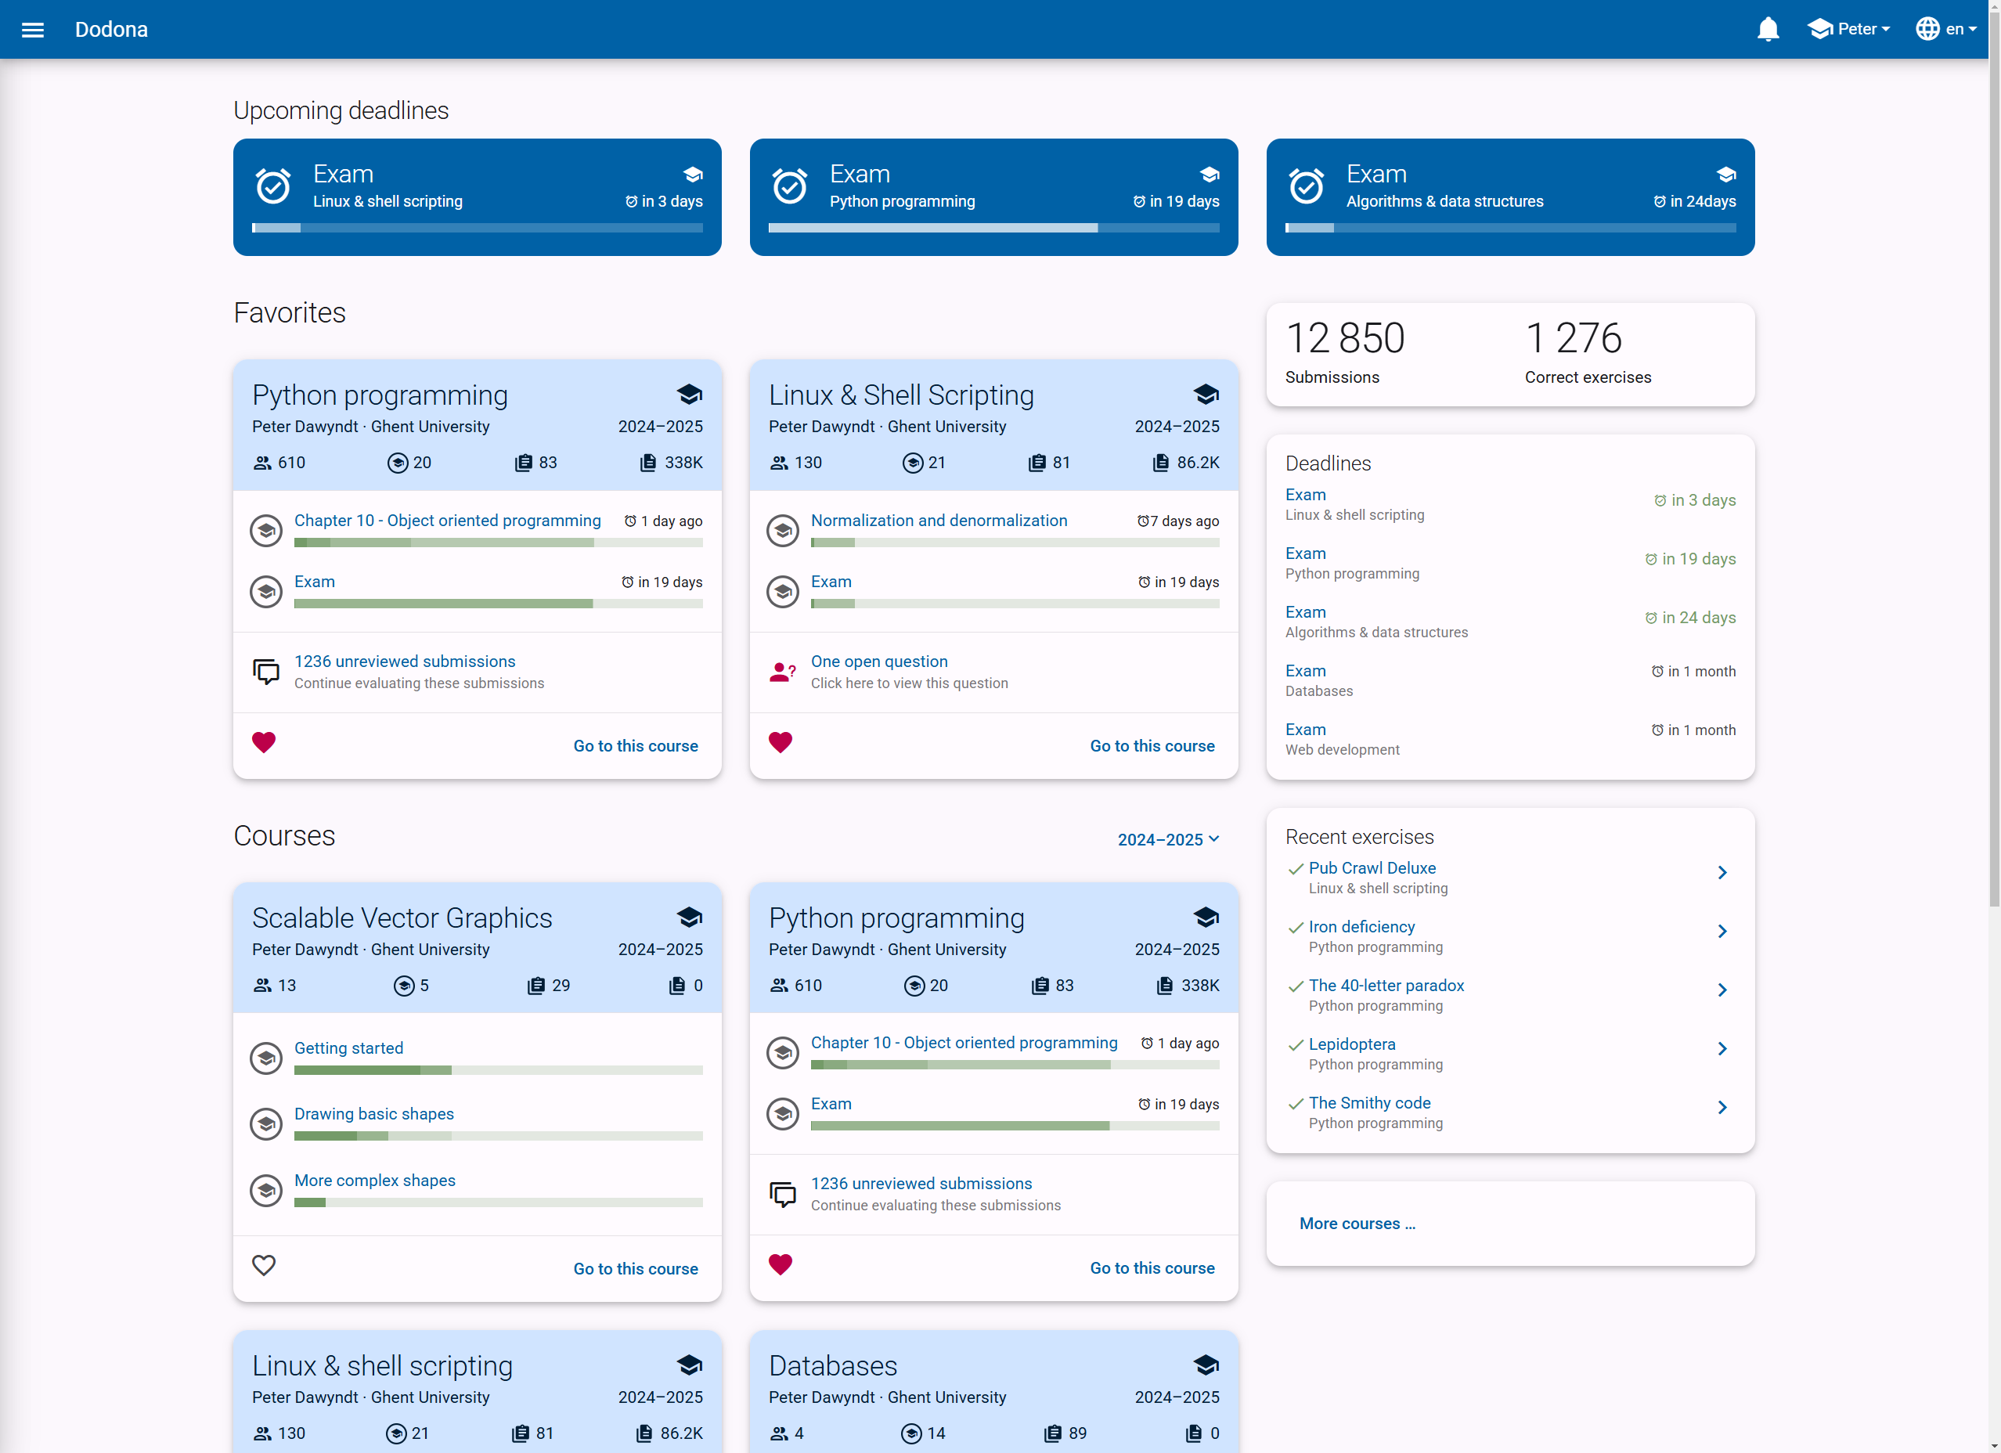Image resolution: width=2001 pixels, height=1453 pixels.
Task: Open the More courses link
Action: point(1356,1224)
